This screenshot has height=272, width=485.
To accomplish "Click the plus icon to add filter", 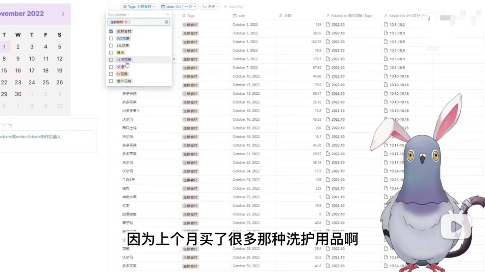I will coord(225,6).
